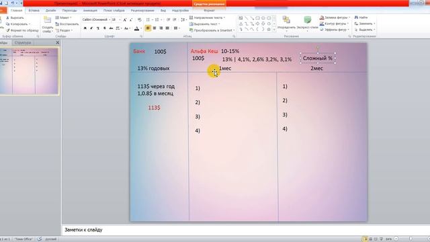Screen dimensions: 430x242
Task: Toggle underline formatting
Action: click(98, 28)
